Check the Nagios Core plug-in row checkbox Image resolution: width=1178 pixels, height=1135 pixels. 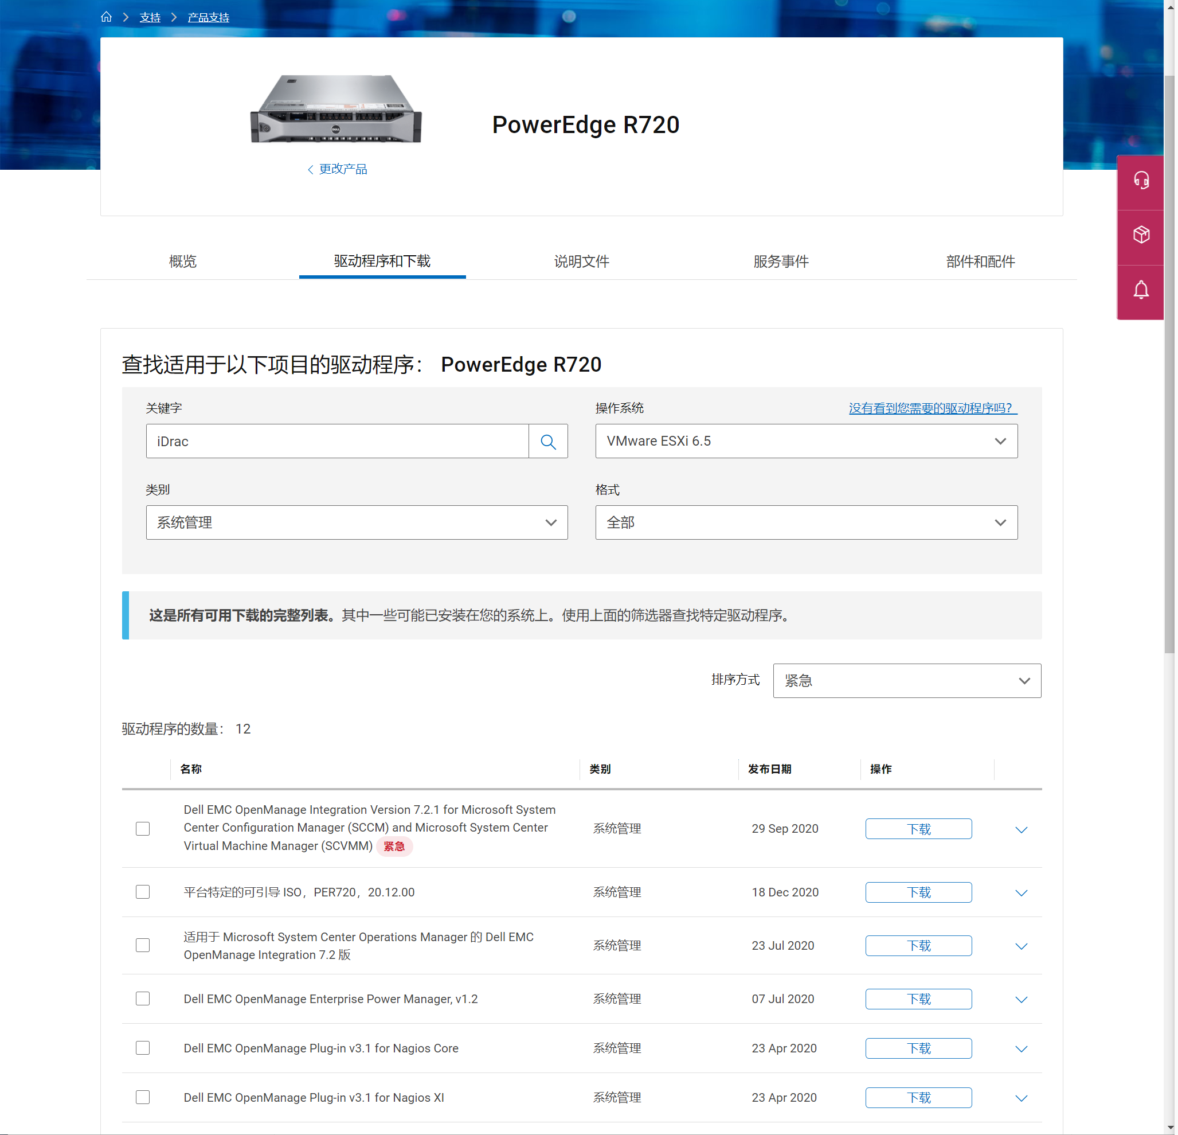[x=142, y=1048]
